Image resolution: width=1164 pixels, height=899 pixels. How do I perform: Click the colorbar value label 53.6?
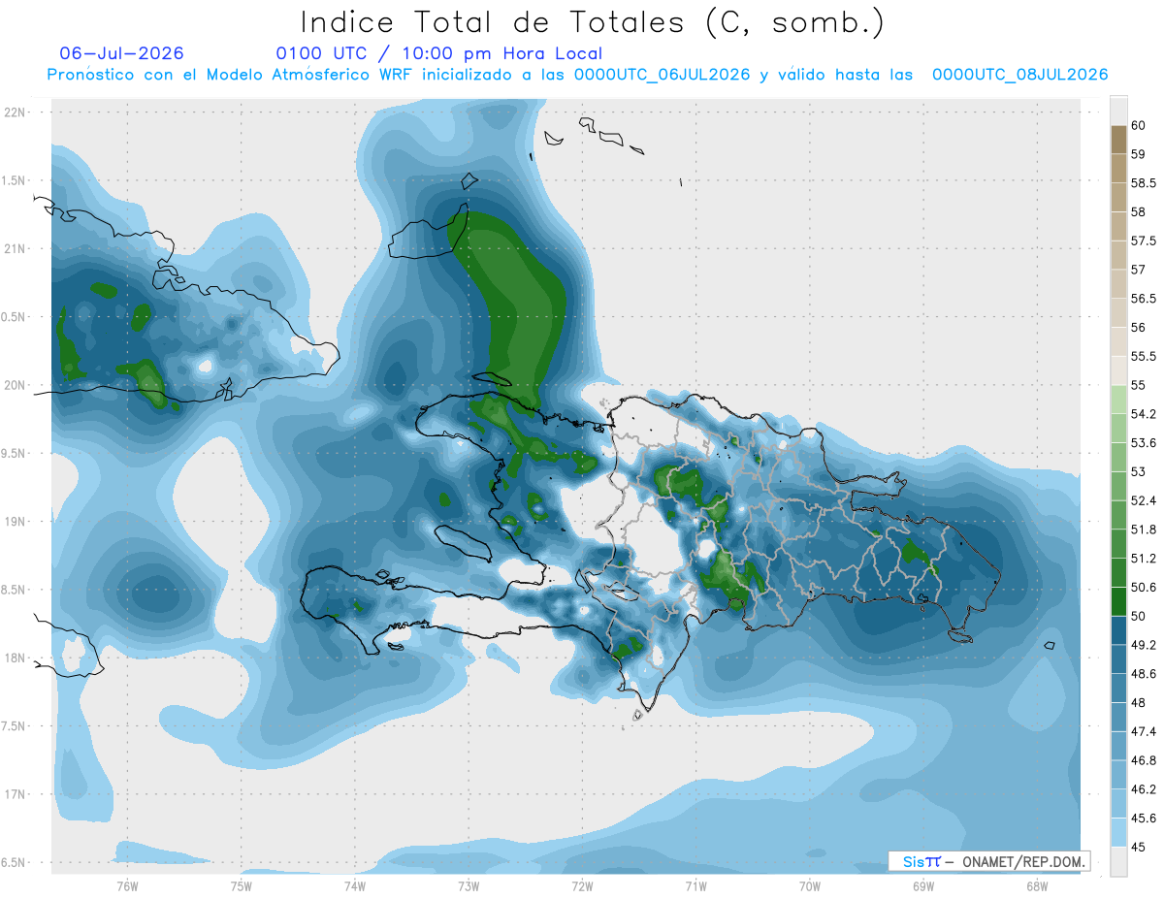(1144, 443)
